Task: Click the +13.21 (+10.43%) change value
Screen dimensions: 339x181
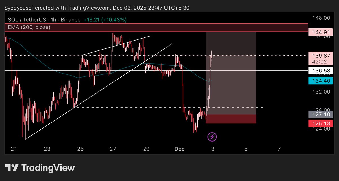Action: pyautogui.click(x=105, y=20)
